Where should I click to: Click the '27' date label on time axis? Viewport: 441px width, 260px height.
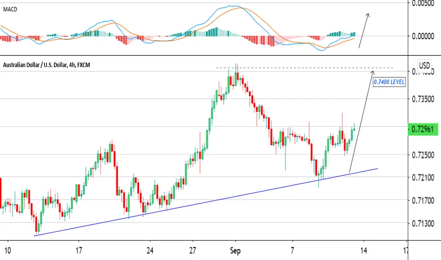[x=193, y=250]
